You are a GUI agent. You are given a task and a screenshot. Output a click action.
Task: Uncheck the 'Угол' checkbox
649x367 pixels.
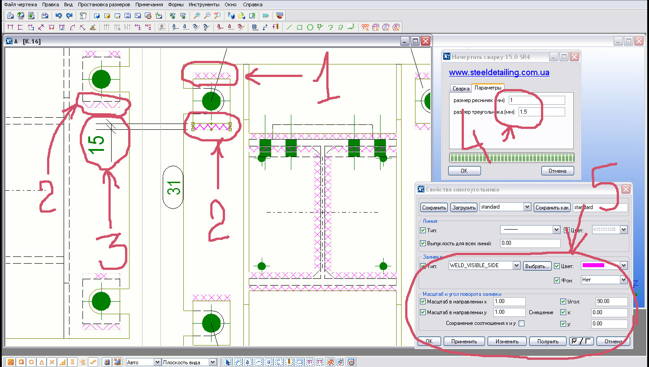563,302
